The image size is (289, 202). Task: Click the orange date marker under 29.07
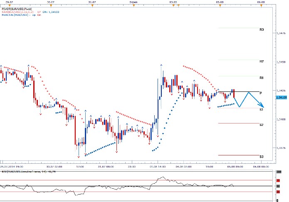point(10,5)
